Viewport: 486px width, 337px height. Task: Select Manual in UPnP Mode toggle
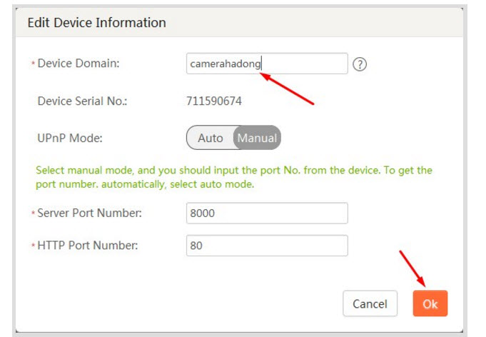257,138
